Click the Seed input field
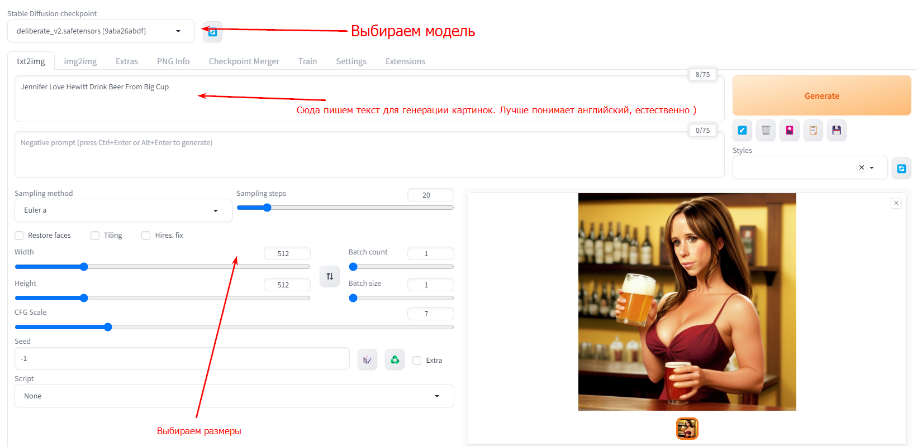 182,359
